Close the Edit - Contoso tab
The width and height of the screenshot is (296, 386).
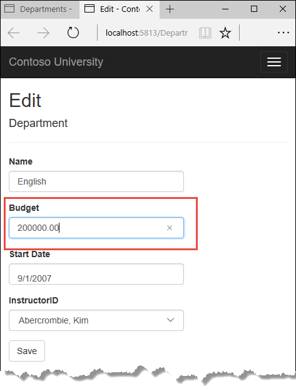click(x=150, y=9)
